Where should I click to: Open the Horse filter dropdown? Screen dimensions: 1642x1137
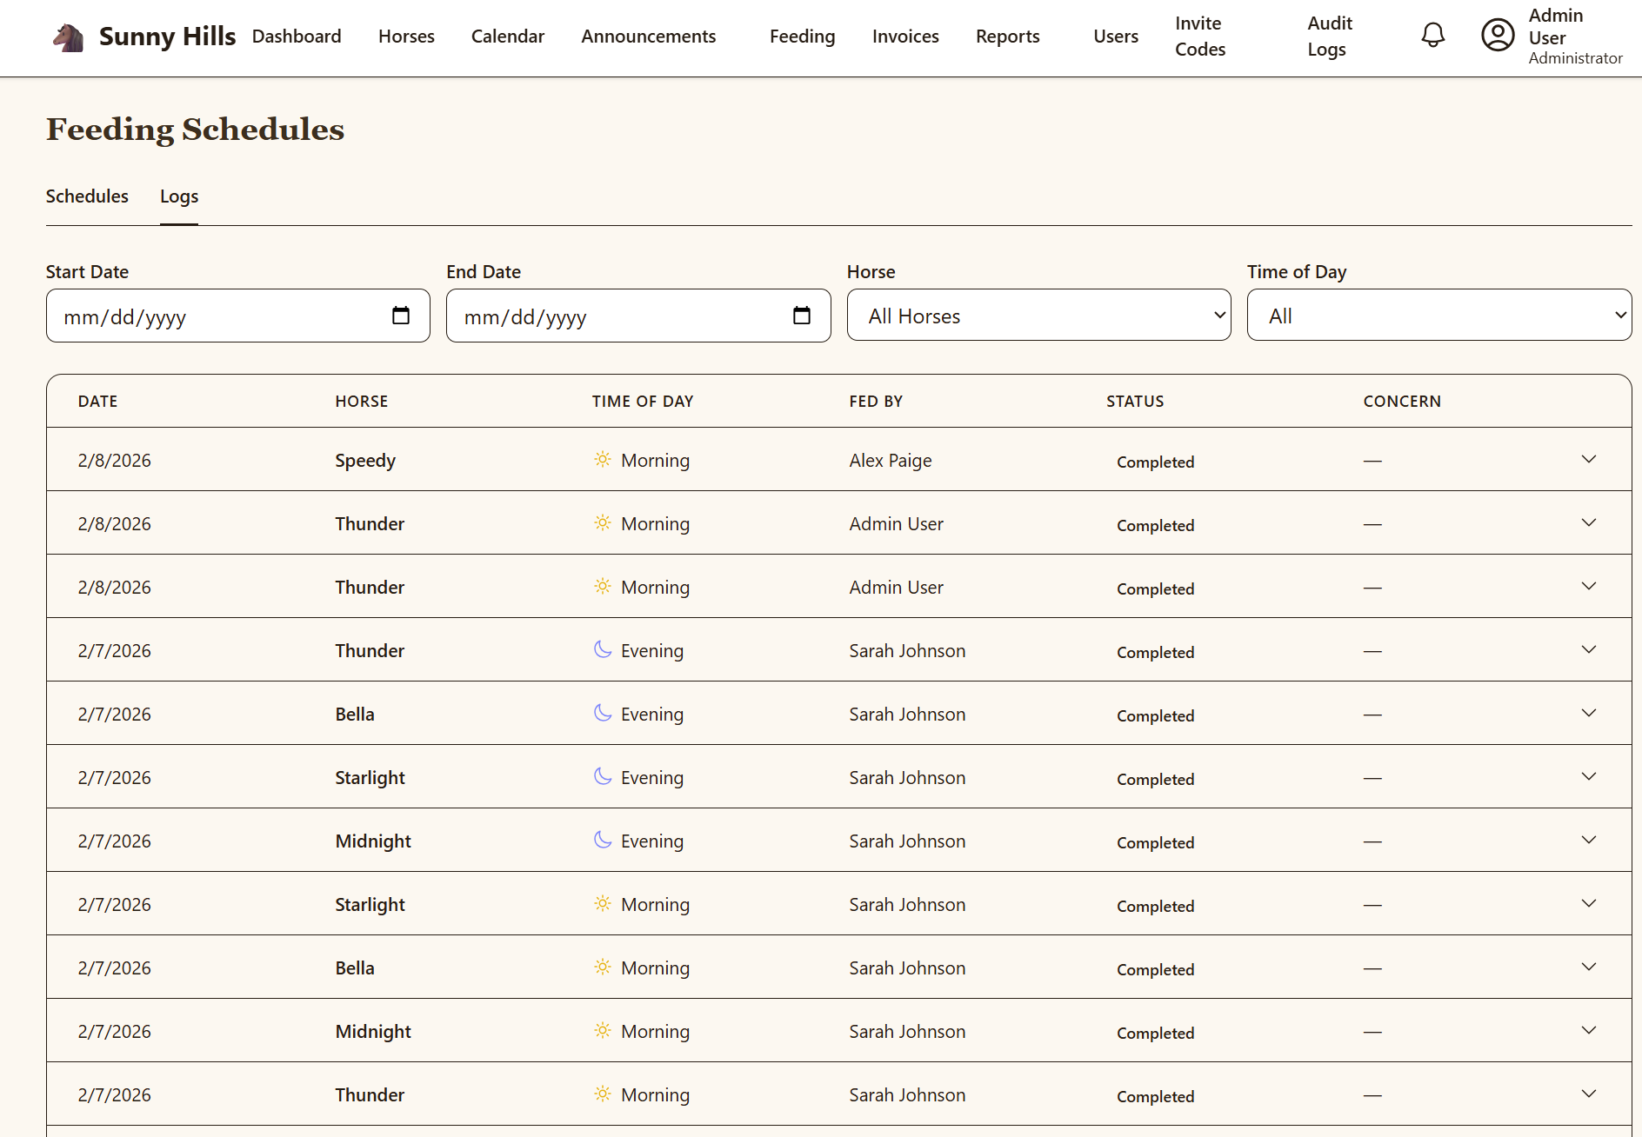point(1038,316)
